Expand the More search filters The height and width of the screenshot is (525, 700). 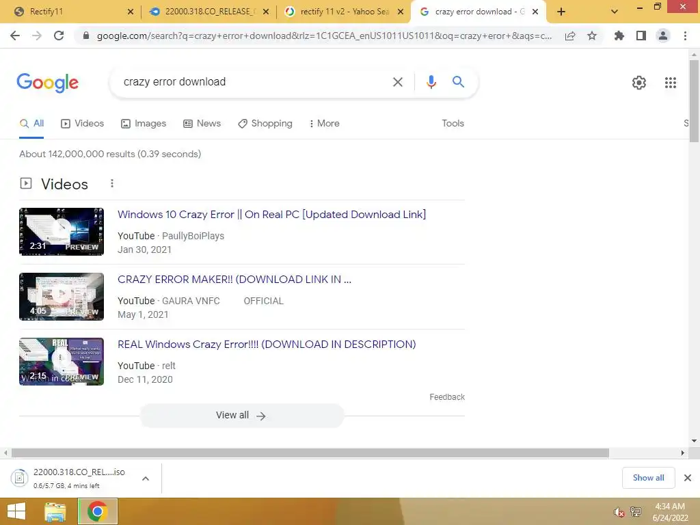pyautogui.click(x=324, y=124)
